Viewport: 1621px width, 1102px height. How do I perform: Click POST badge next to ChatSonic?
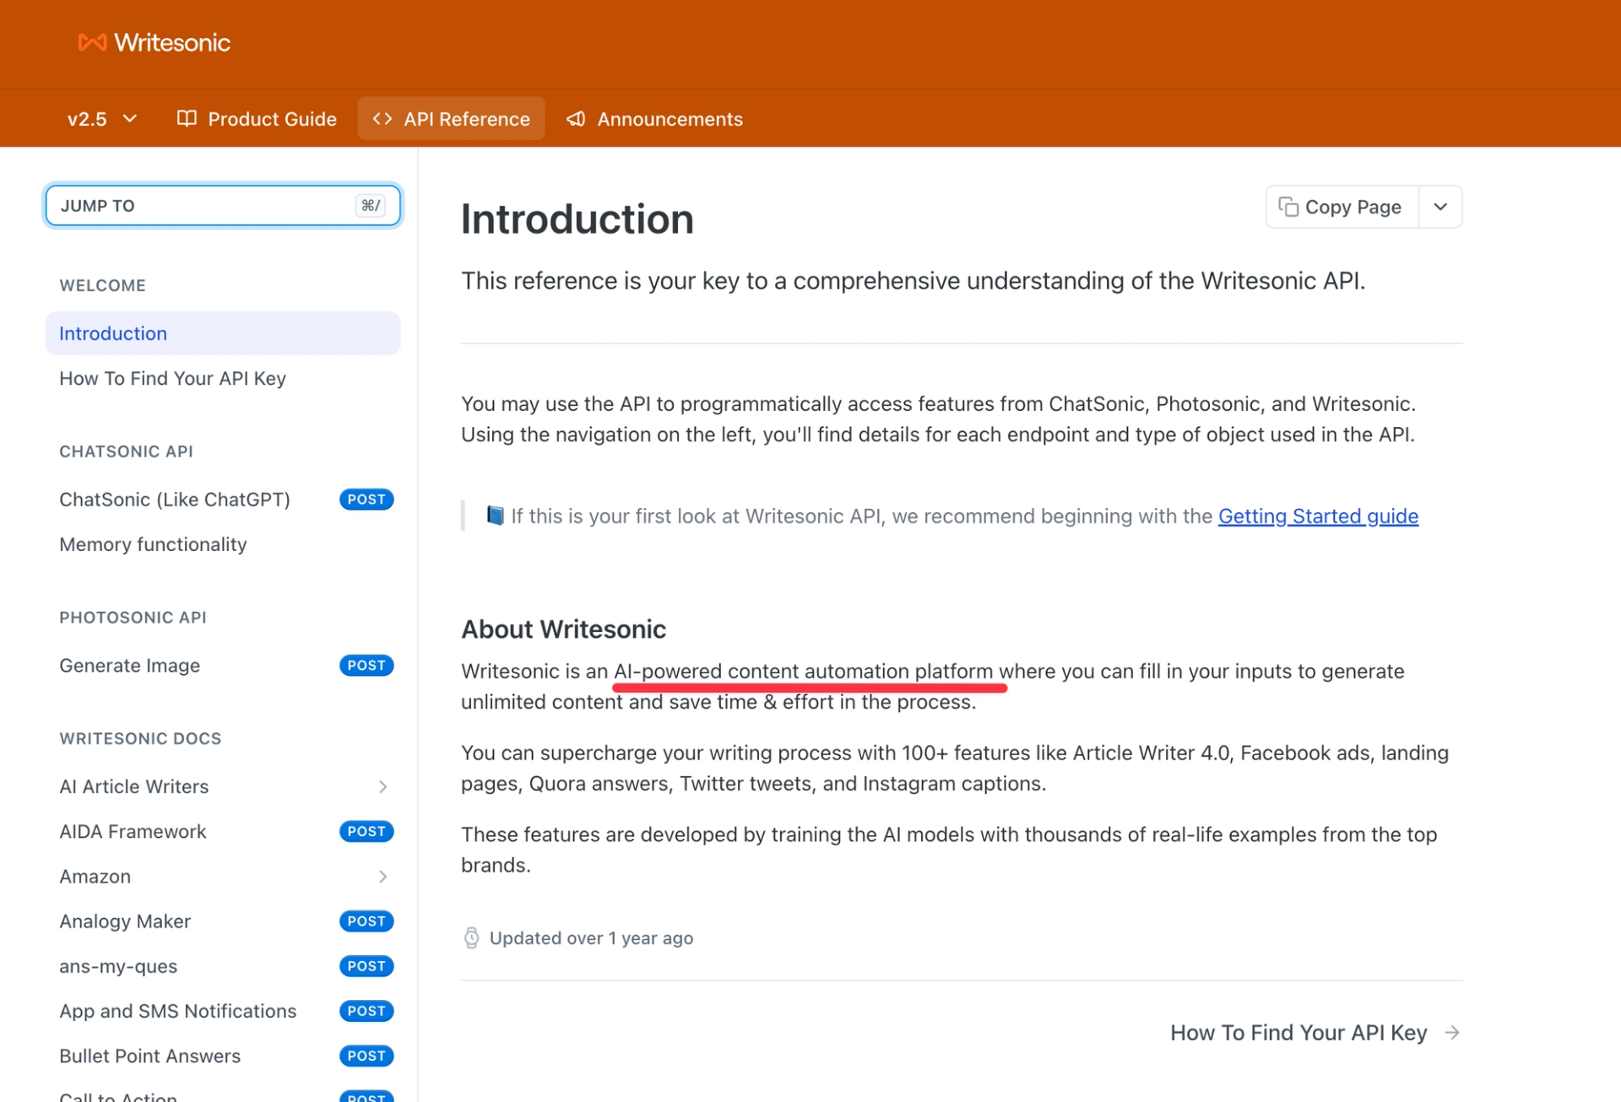tap(366, 500)
